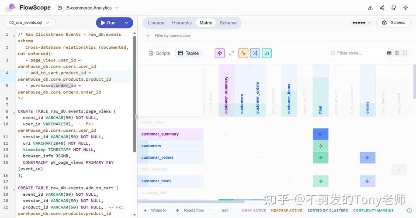Open the share icon in the header
Viewport: 416px width, 218px height.
click(382, 8)
